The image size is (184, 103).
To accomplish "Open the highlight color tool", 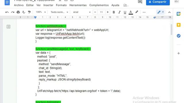I will click(137, 12).
